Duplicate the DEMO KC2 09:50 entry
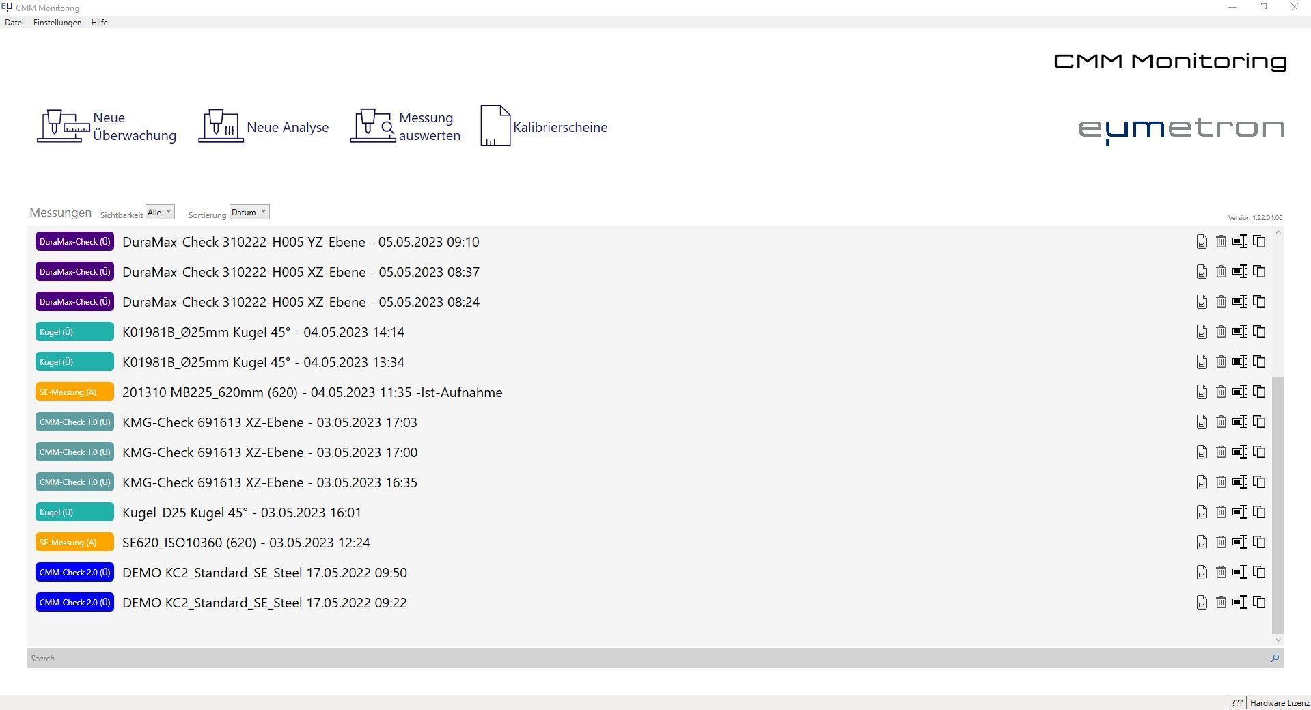Image resolution: width=1311 pixels, height=710 pixels. [x=1259, y=573]
